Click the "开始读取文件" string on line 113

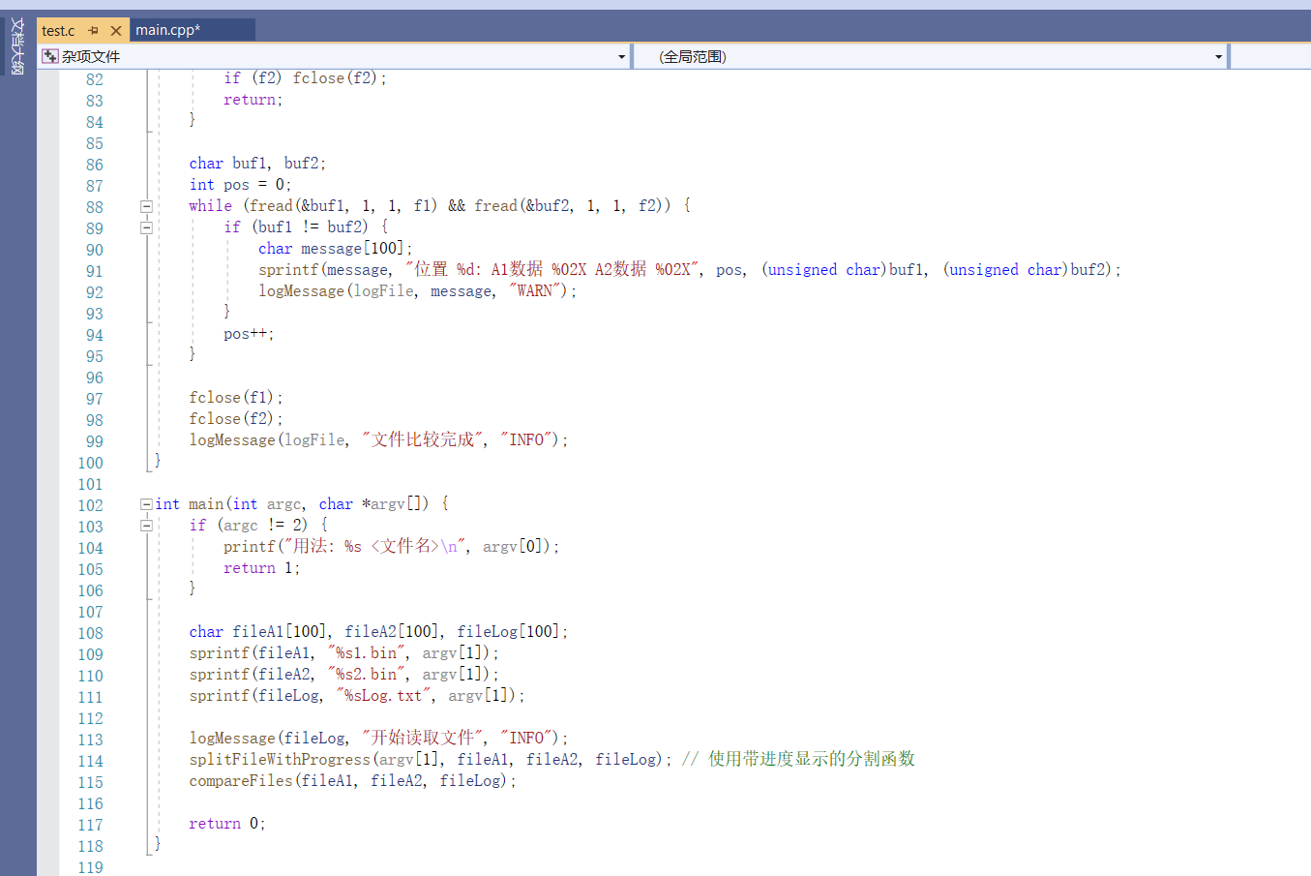(x=423, y=739)
